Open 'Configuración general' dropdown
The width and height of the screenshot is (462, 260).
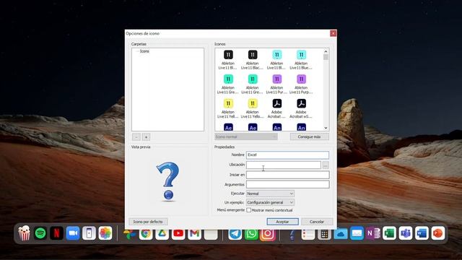270,202
